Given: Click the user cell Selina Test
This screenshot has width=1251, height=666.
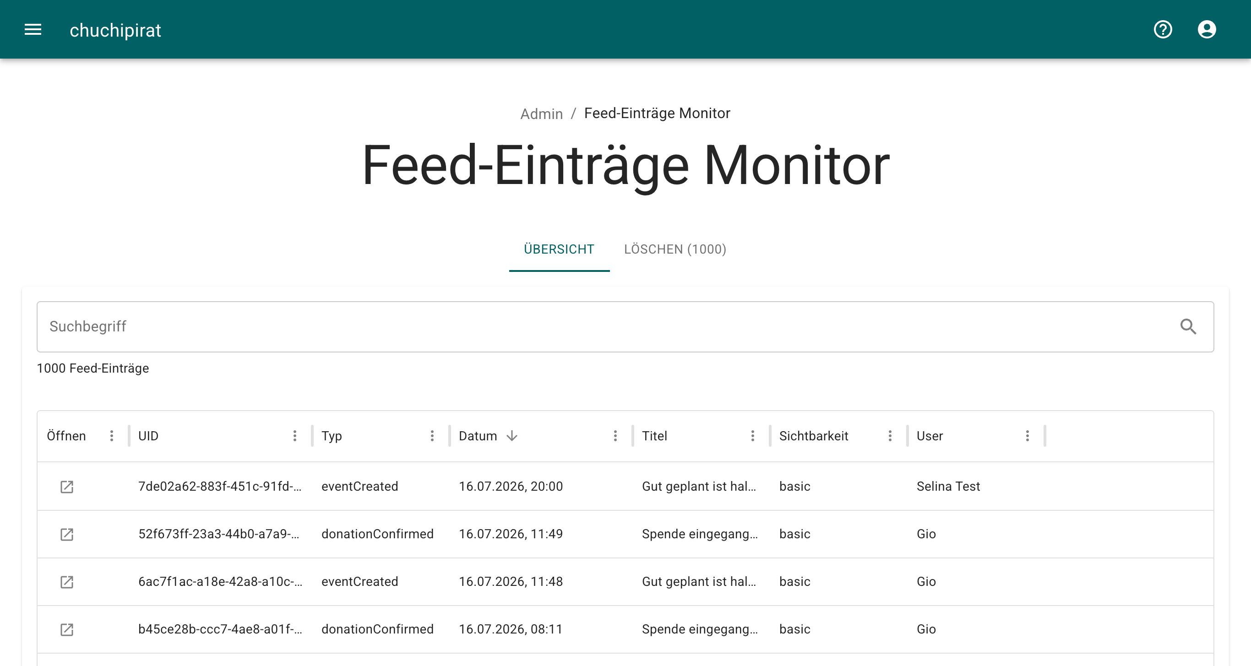Looking at the screenshot, I should point(948,487).
